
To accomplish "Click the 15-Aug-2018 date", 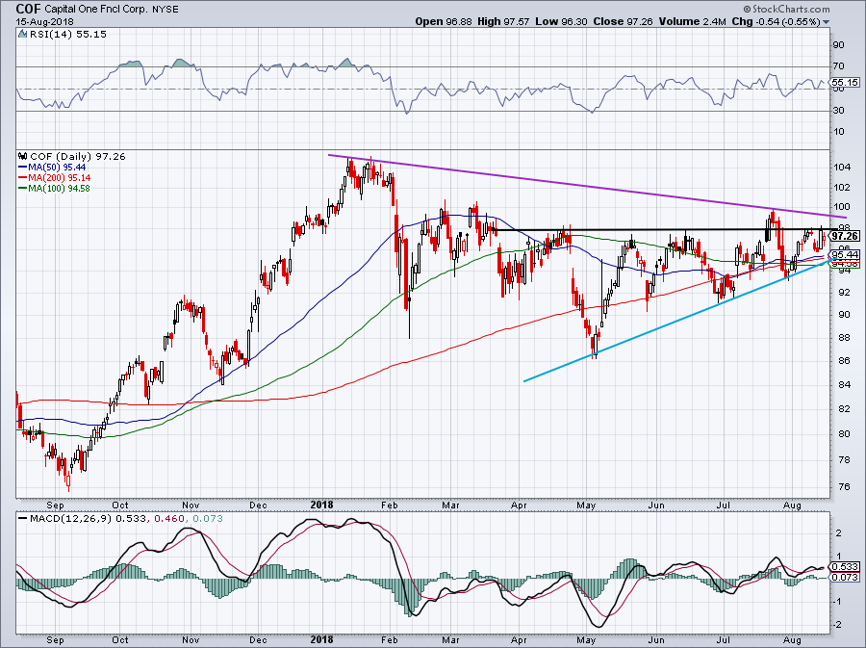I will click(x=44, y=22).
